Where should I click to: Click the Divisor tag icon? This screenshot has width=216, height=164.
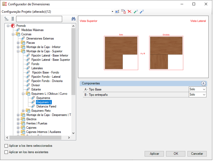point(28,85)
